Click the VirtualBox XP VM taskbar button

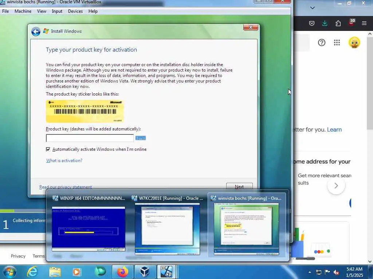(166, 272)
